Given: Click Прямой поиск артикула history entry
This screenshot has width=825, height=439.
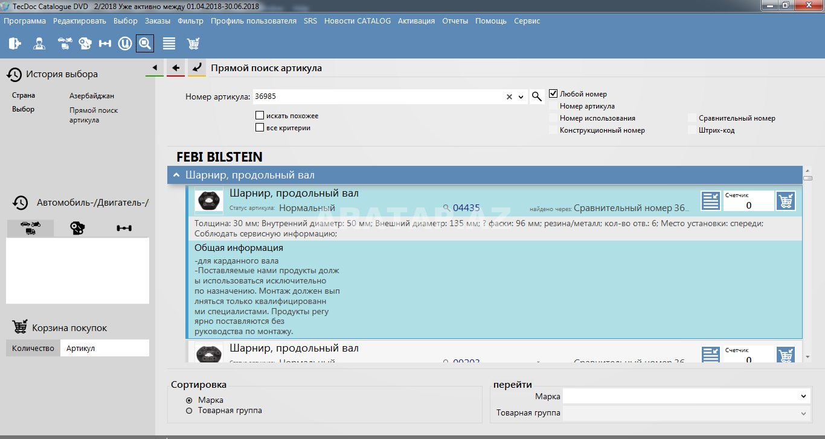Looking at the screenshot, I should [x=94, y=115].
